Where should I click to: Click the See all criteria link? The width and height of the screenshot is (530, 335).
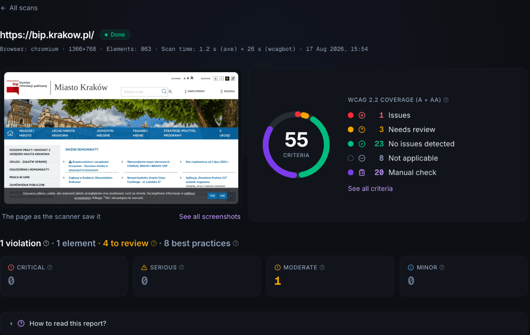tap(370, 188)
